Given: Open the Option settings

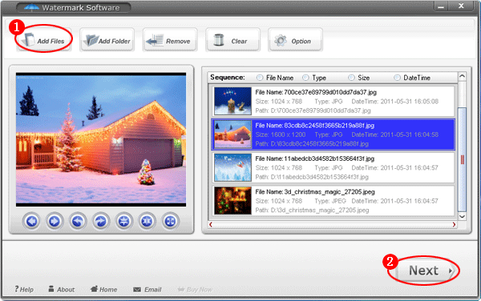Looking at the screenshot, I should pos(295,40).
